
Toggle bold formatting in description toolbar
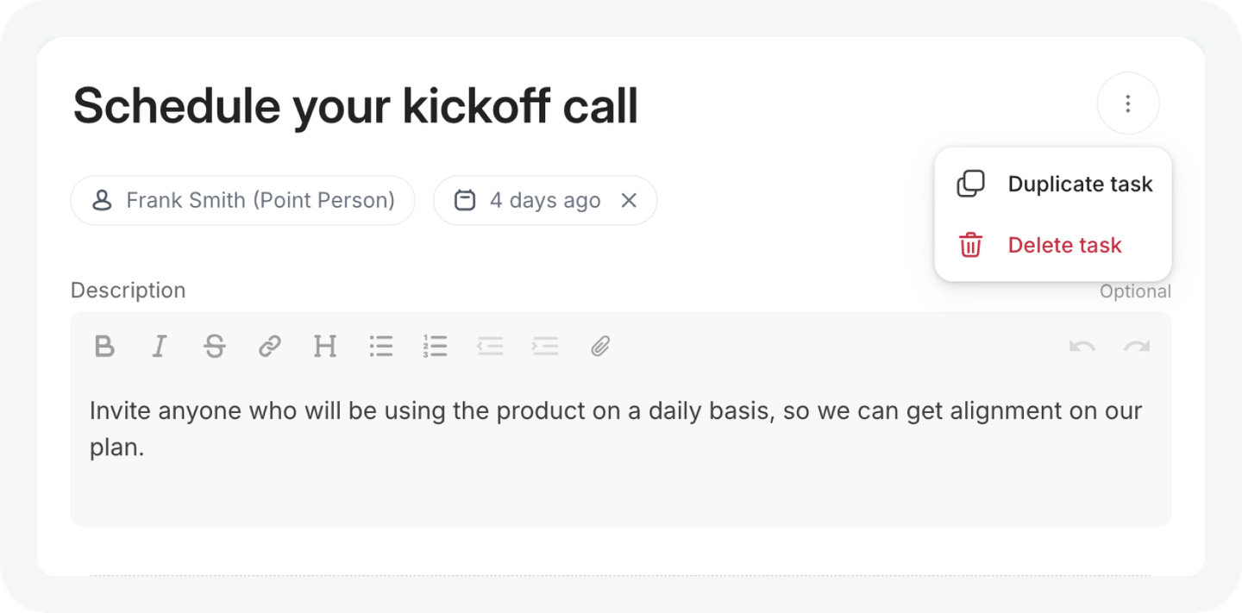click(104, 347)
